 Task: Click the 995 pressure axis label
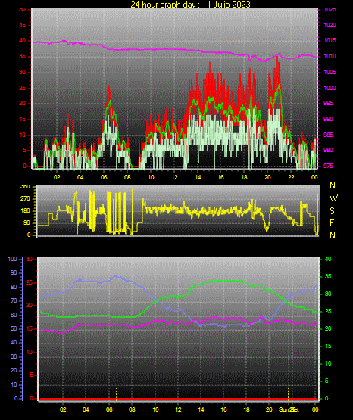pyautogui.click(x=328, y=104)
